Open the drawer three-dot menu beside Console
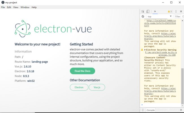Screen dimensions: 184x113 (x=143, y=110)
